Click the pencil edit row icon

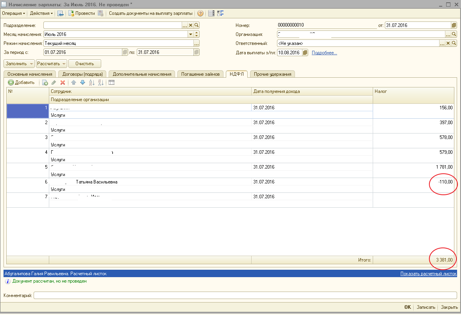click(54, 82)
